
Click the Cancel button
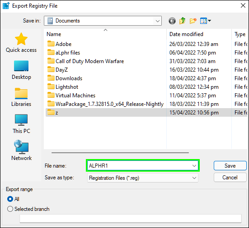click(x=230, y=178)
